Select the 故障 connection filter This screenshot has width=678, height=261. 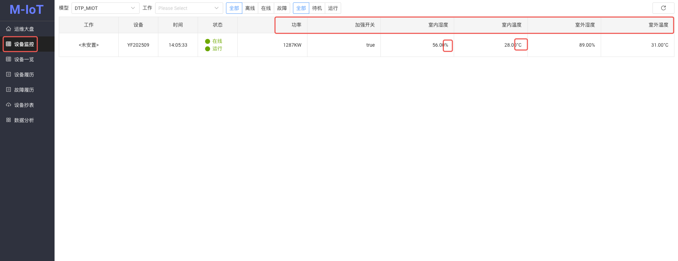(x=282, y=8)
